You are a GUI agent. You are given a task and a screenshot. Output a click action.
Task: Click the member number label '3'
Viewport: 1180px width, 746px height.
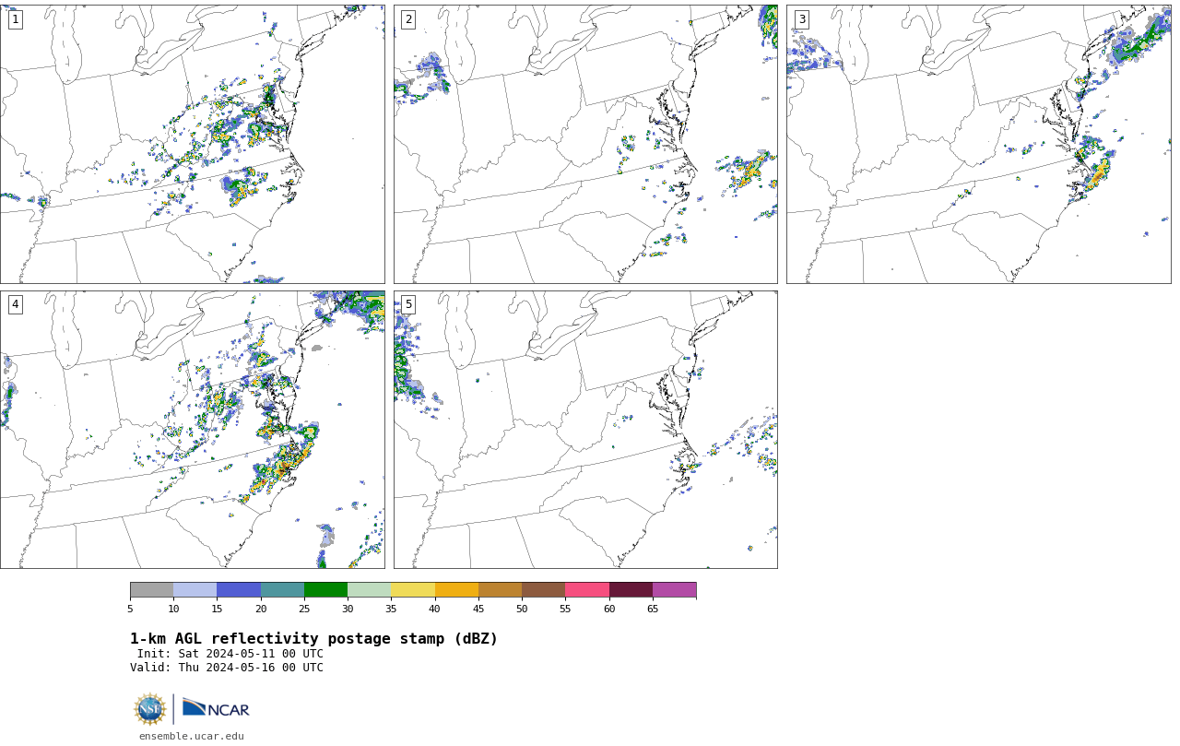click(x=801, y=19)
